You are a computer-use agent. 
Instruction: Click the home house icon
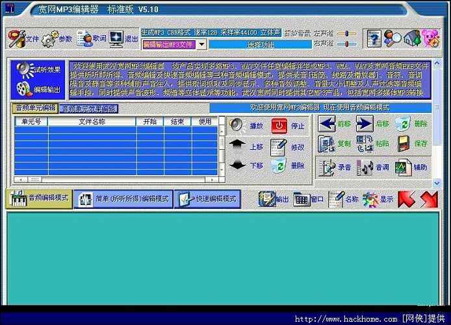[x=411, y=38]
